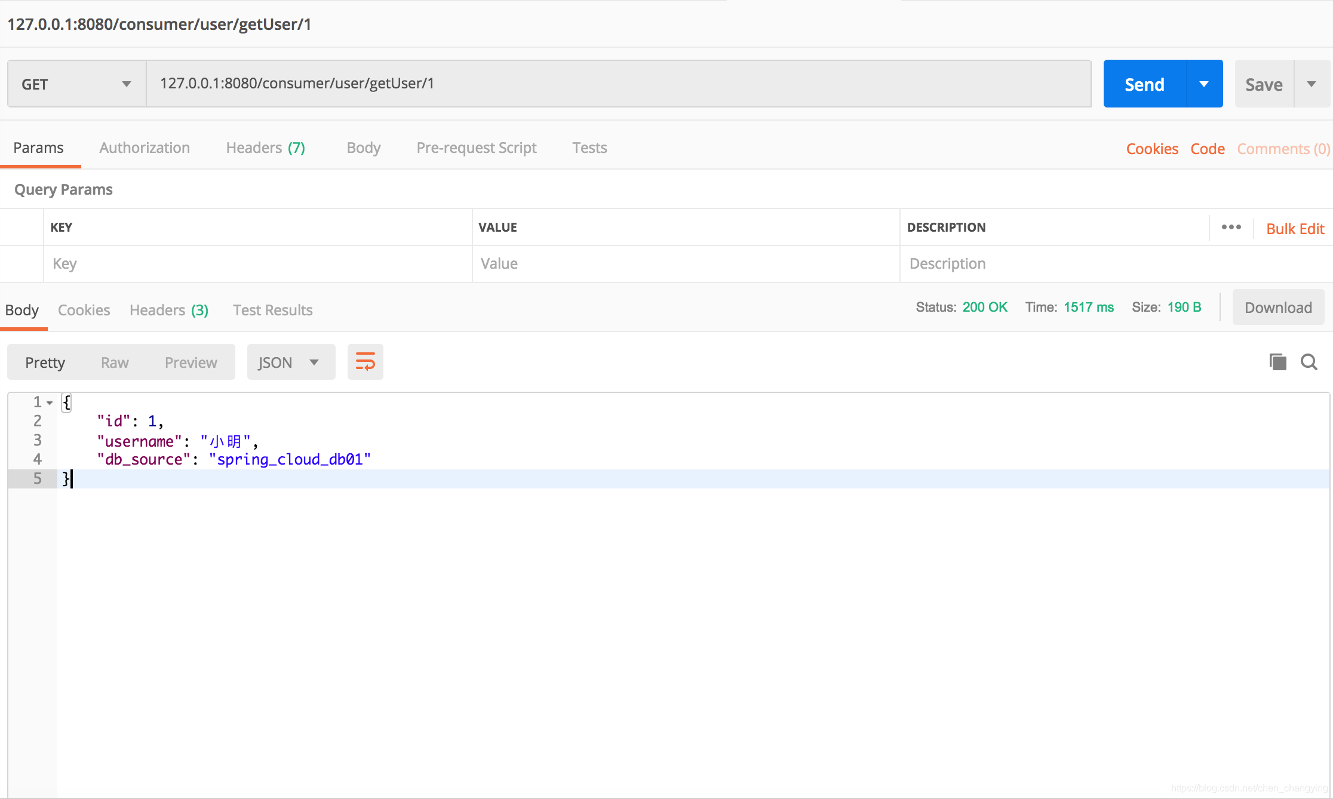Open the three-dot column options menu

[1231, 228]
